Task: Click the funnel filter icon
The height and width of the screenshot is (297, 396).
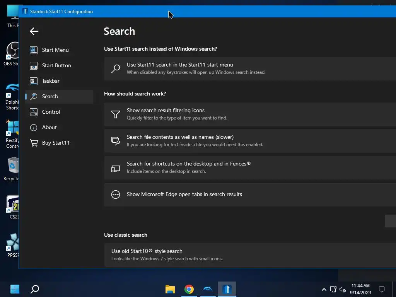Action: click(116, 114)
